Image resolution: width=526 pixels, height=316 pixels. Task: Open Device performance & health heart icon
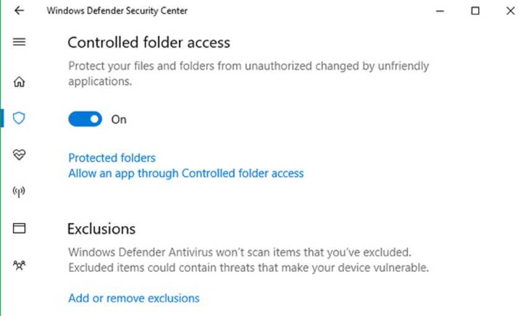[19, 155]
